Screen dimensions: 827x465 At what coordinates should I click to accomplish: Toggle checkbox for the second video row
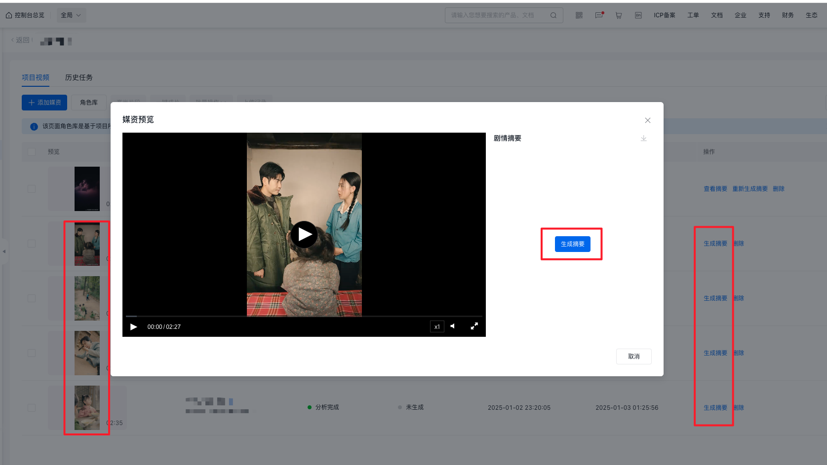(32, 244)
